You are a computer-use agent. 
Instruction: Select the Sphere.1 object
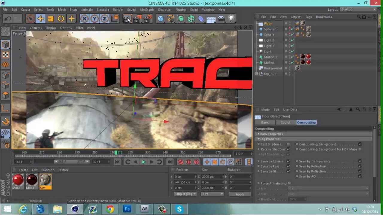pyautogui.click(x=270, y=29)
